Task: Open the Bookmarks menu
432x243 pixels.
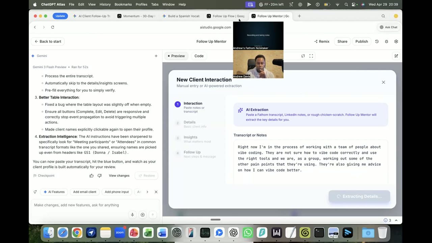Action: [123, 4]
